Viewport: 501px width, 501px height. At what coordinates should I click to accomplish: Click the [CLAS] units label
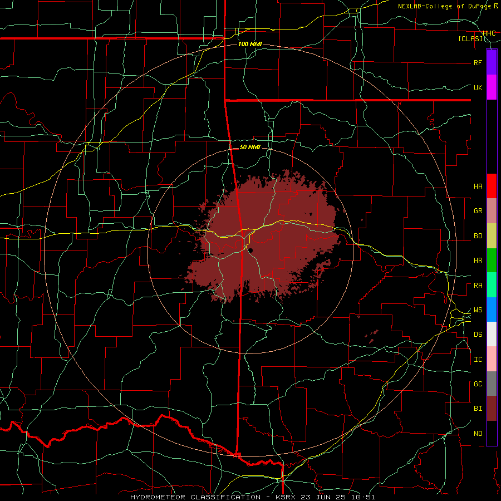coord(470,38)
